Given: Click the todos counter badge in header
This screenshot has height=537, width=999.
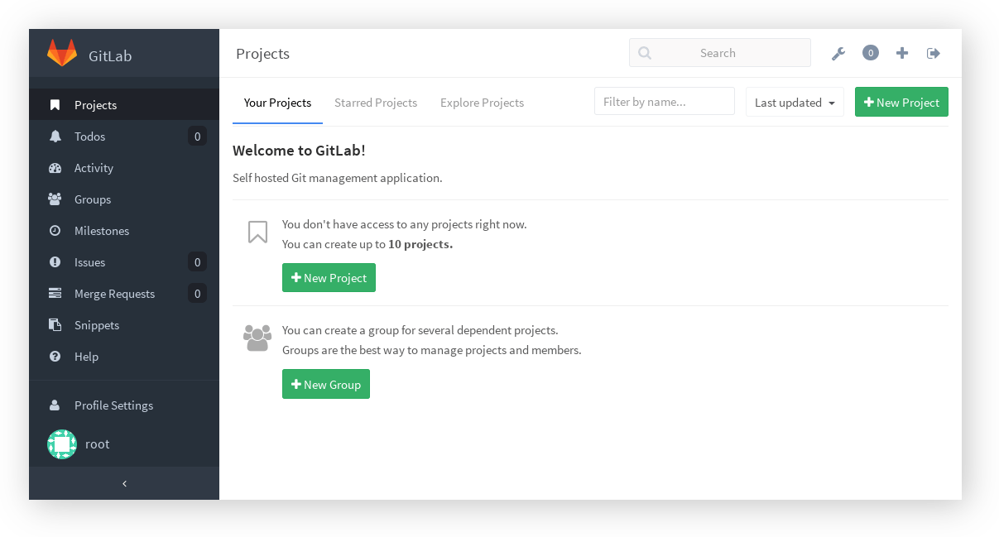Looking at the screenshot, I should coord(870,53).
